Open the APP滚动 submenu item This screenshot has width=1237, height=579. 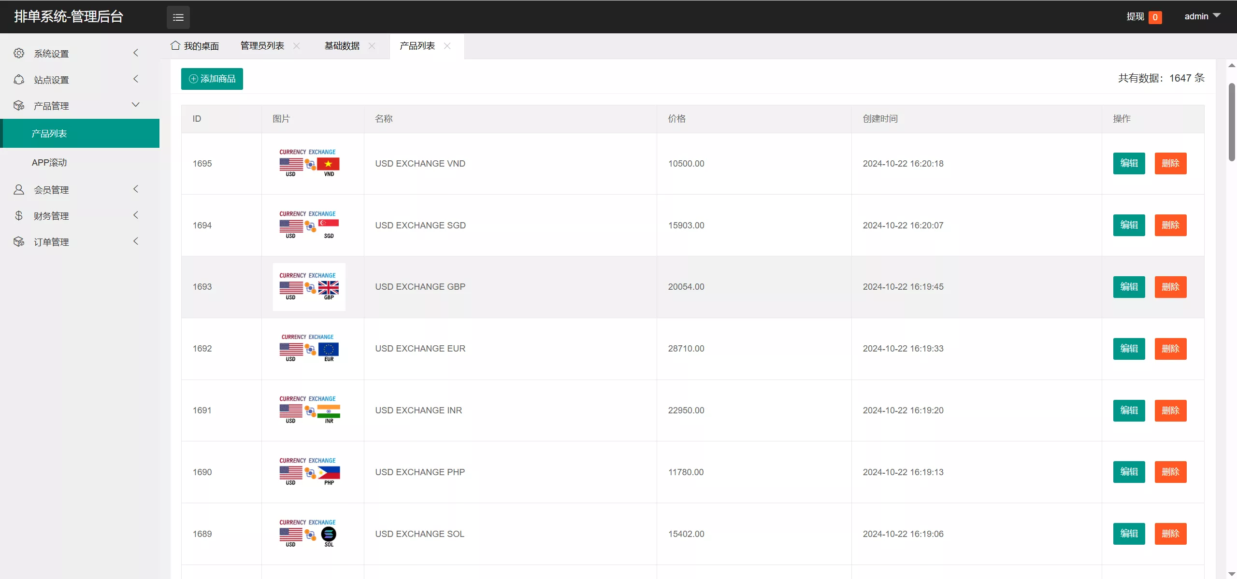49,163
